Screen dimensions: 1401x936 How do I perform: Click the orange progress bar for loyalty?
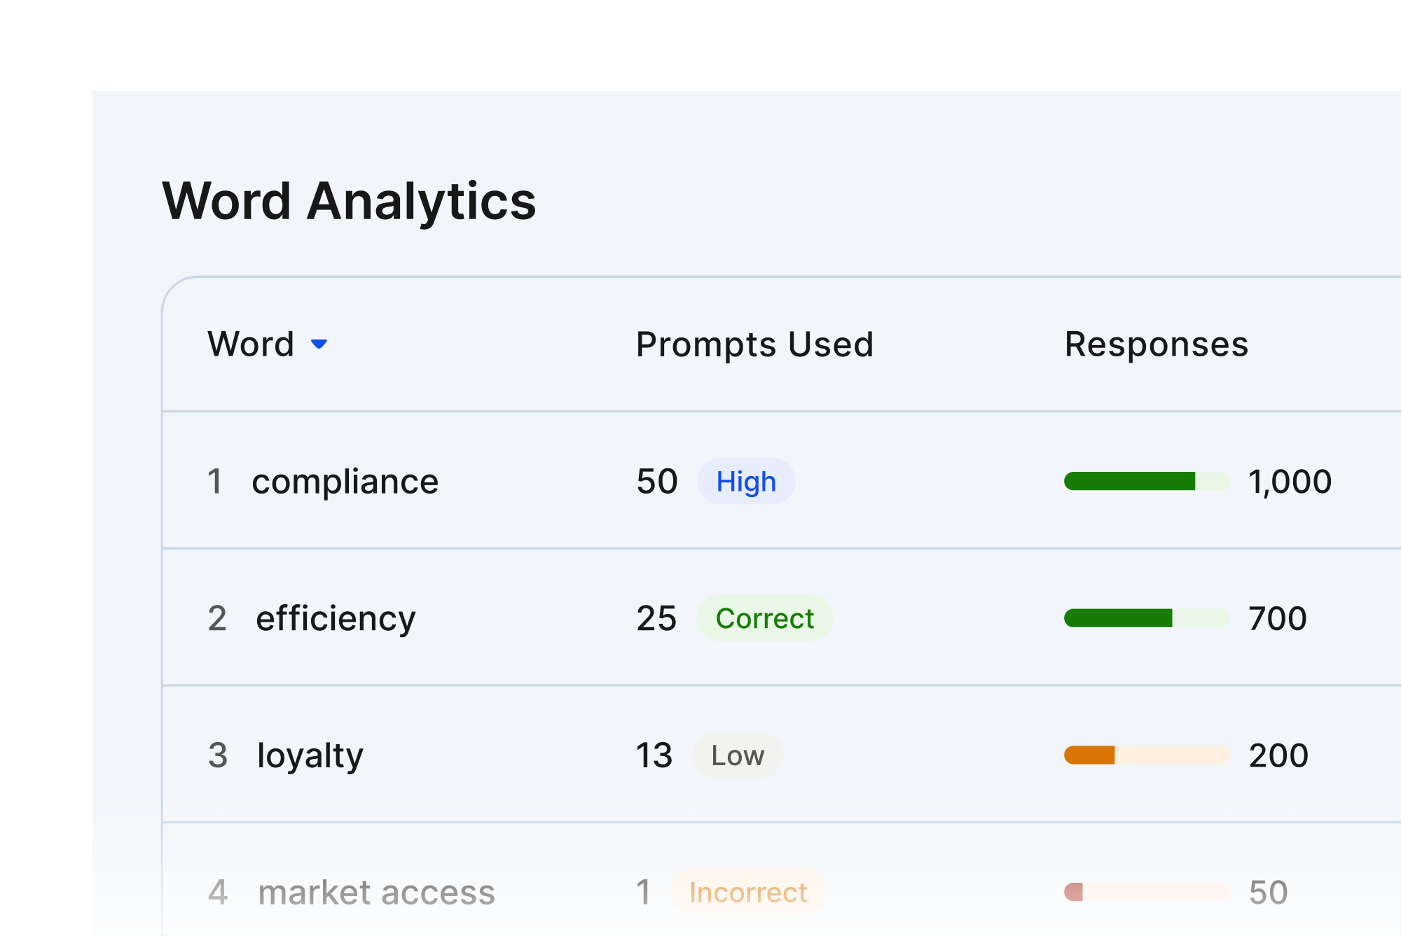(1146, 755)
